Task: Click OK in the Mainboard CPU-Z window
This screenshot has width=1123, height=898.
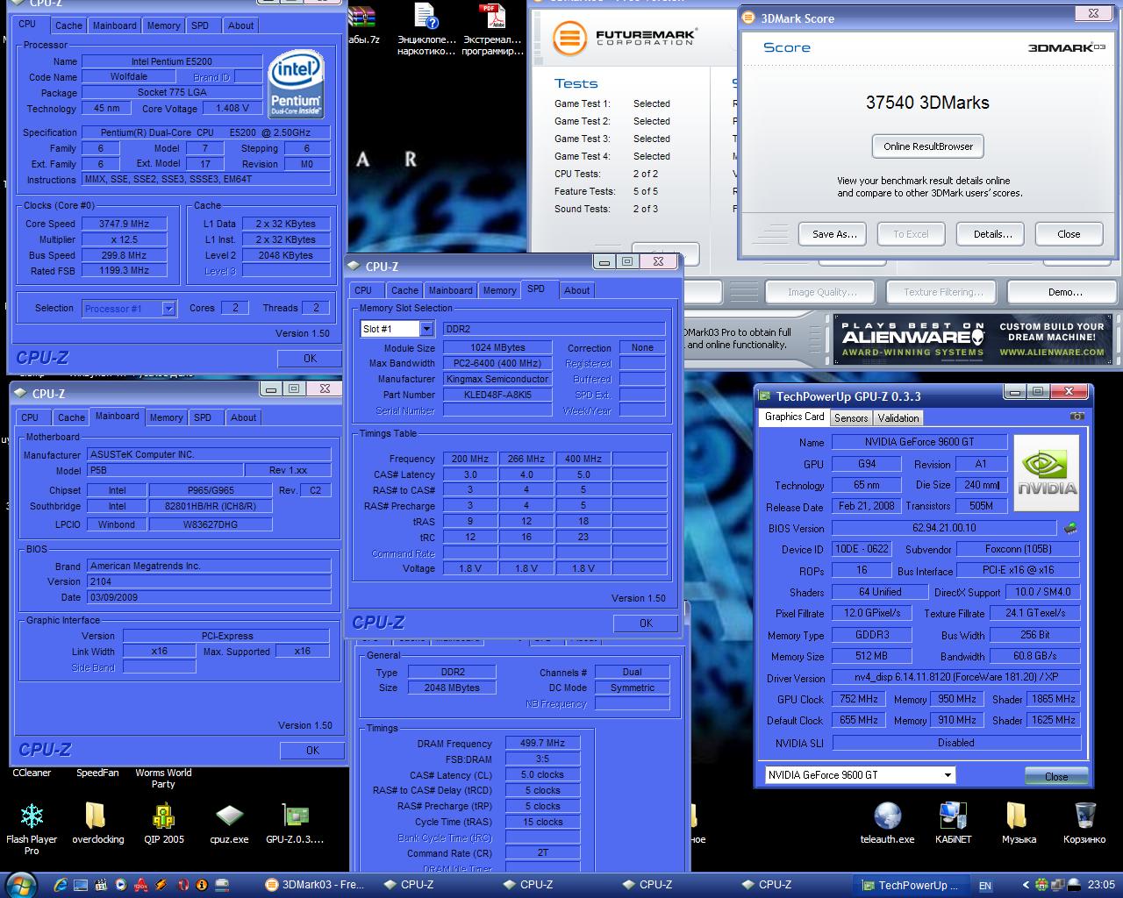Action: (312, 750)
